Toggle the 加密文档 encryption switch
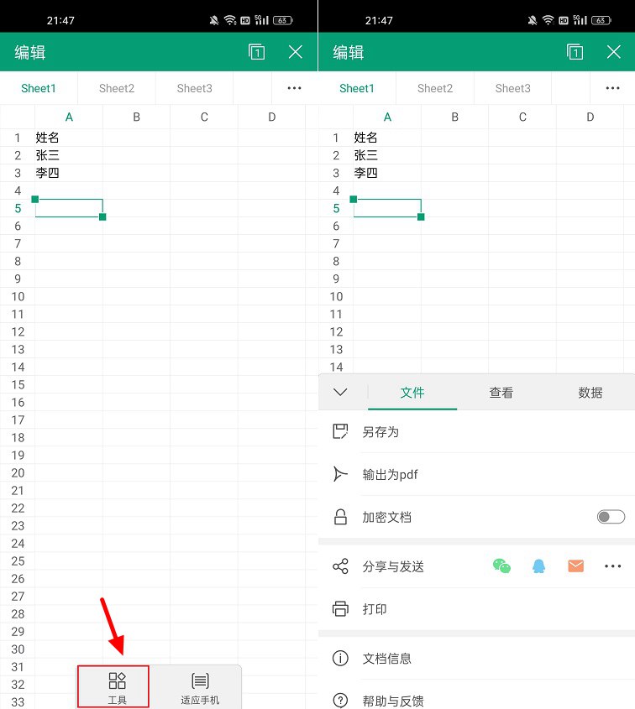635x709 pixels. point(611,517)
